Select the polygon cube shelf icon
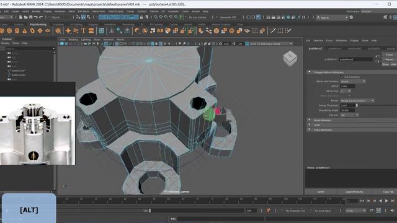This screenshot has height=223, width=397. [x=9, y=31]
